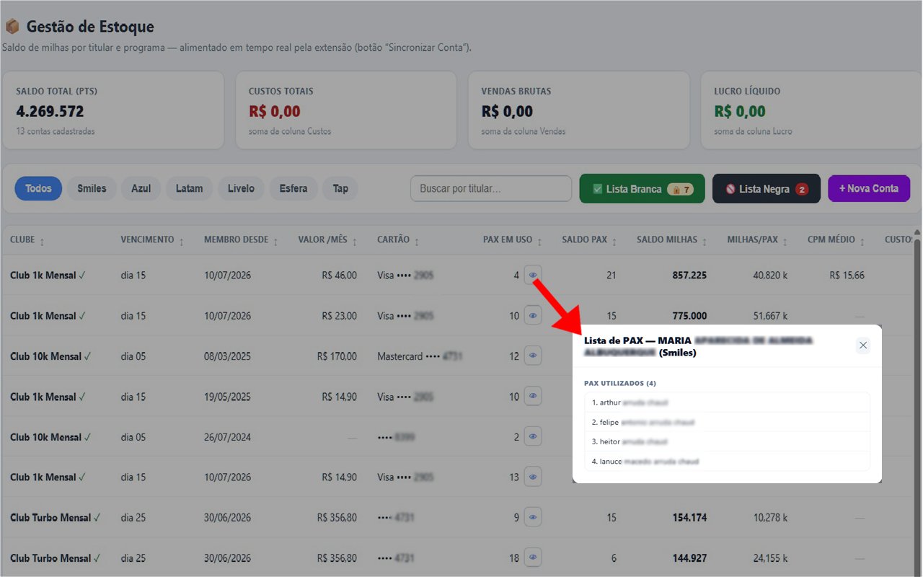
Task: Filter accounts by Esfera program
Action: pyautogui.click(x=293, y=188)
